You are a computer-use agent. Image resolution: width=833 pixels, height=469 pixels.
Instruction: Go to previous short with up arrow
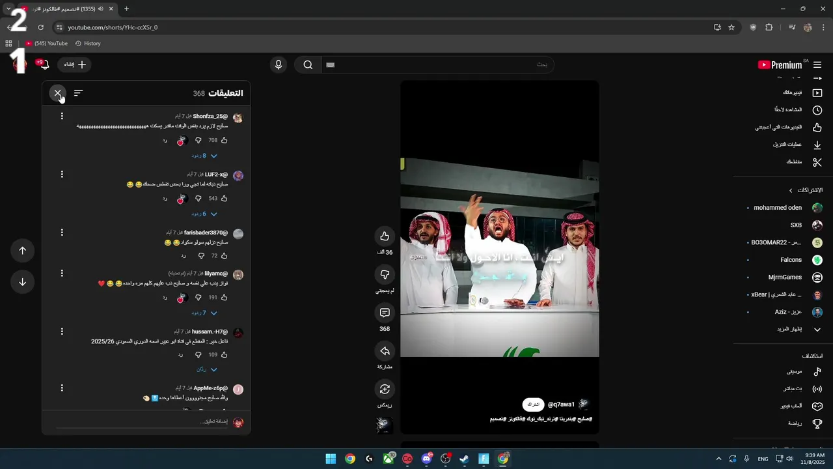coord(22,251)
